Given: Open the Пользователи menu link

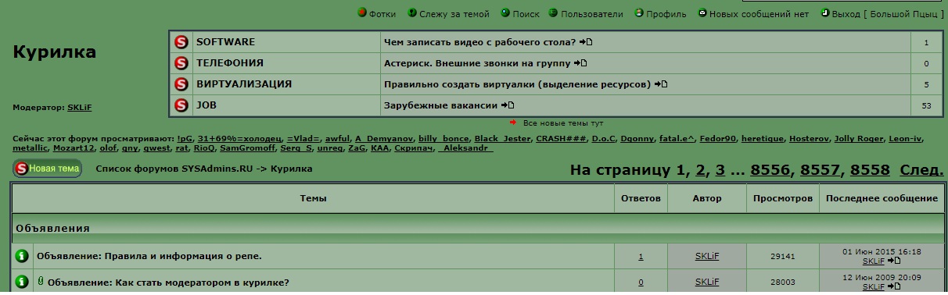Looking at the screenshot, I should tap(592, 14).
